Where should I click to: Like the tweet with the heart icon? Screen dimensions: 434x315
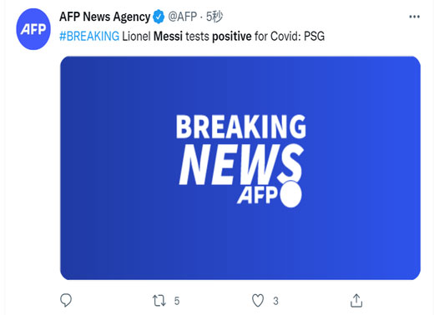click(x=258, y=301)
